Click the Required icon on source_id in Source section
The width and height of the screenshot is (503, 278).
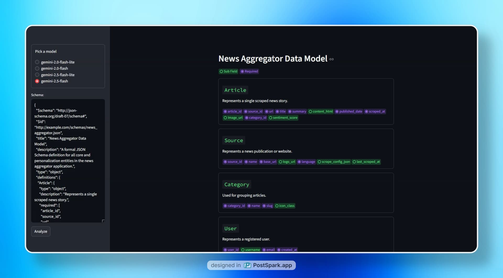pyautogui.click(x=226, y=162)
